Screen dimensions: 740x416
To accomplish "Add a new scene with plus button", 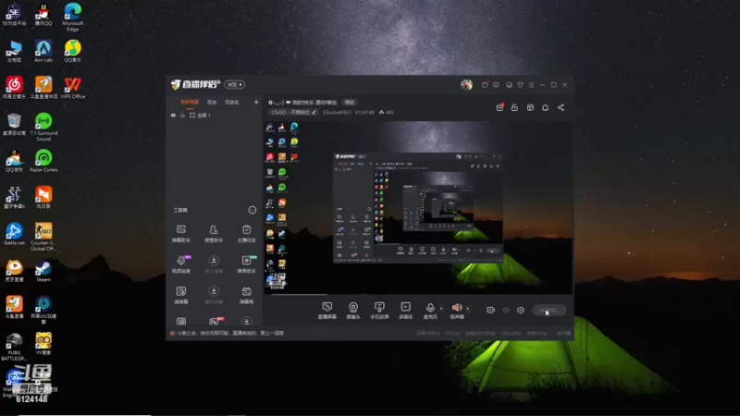I will [256, 102].
